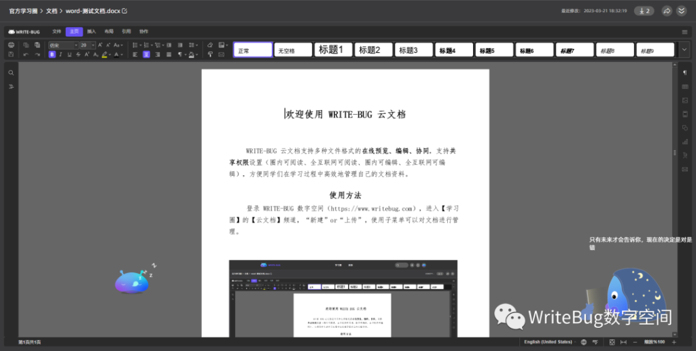
Task: Click the Decrease Indent icon
Action: [169, 45]
